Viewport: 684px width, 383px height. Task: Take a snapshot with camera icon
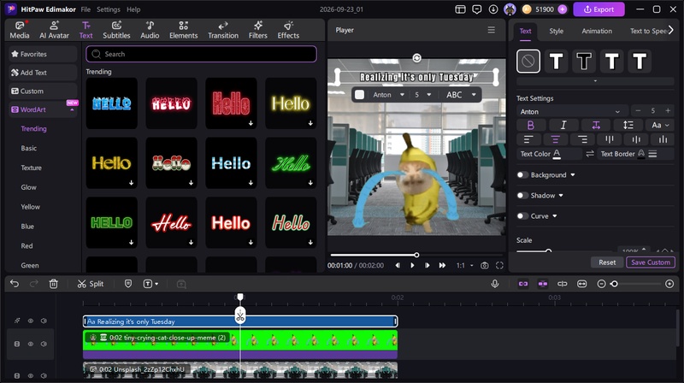485,265
